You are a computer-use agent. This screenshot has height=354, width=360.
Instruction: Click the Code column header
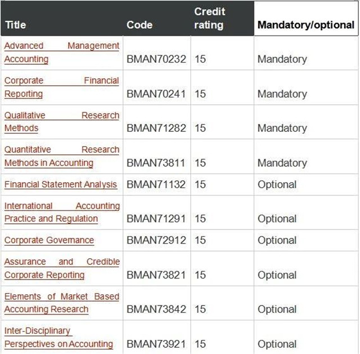tap(139, 25)
